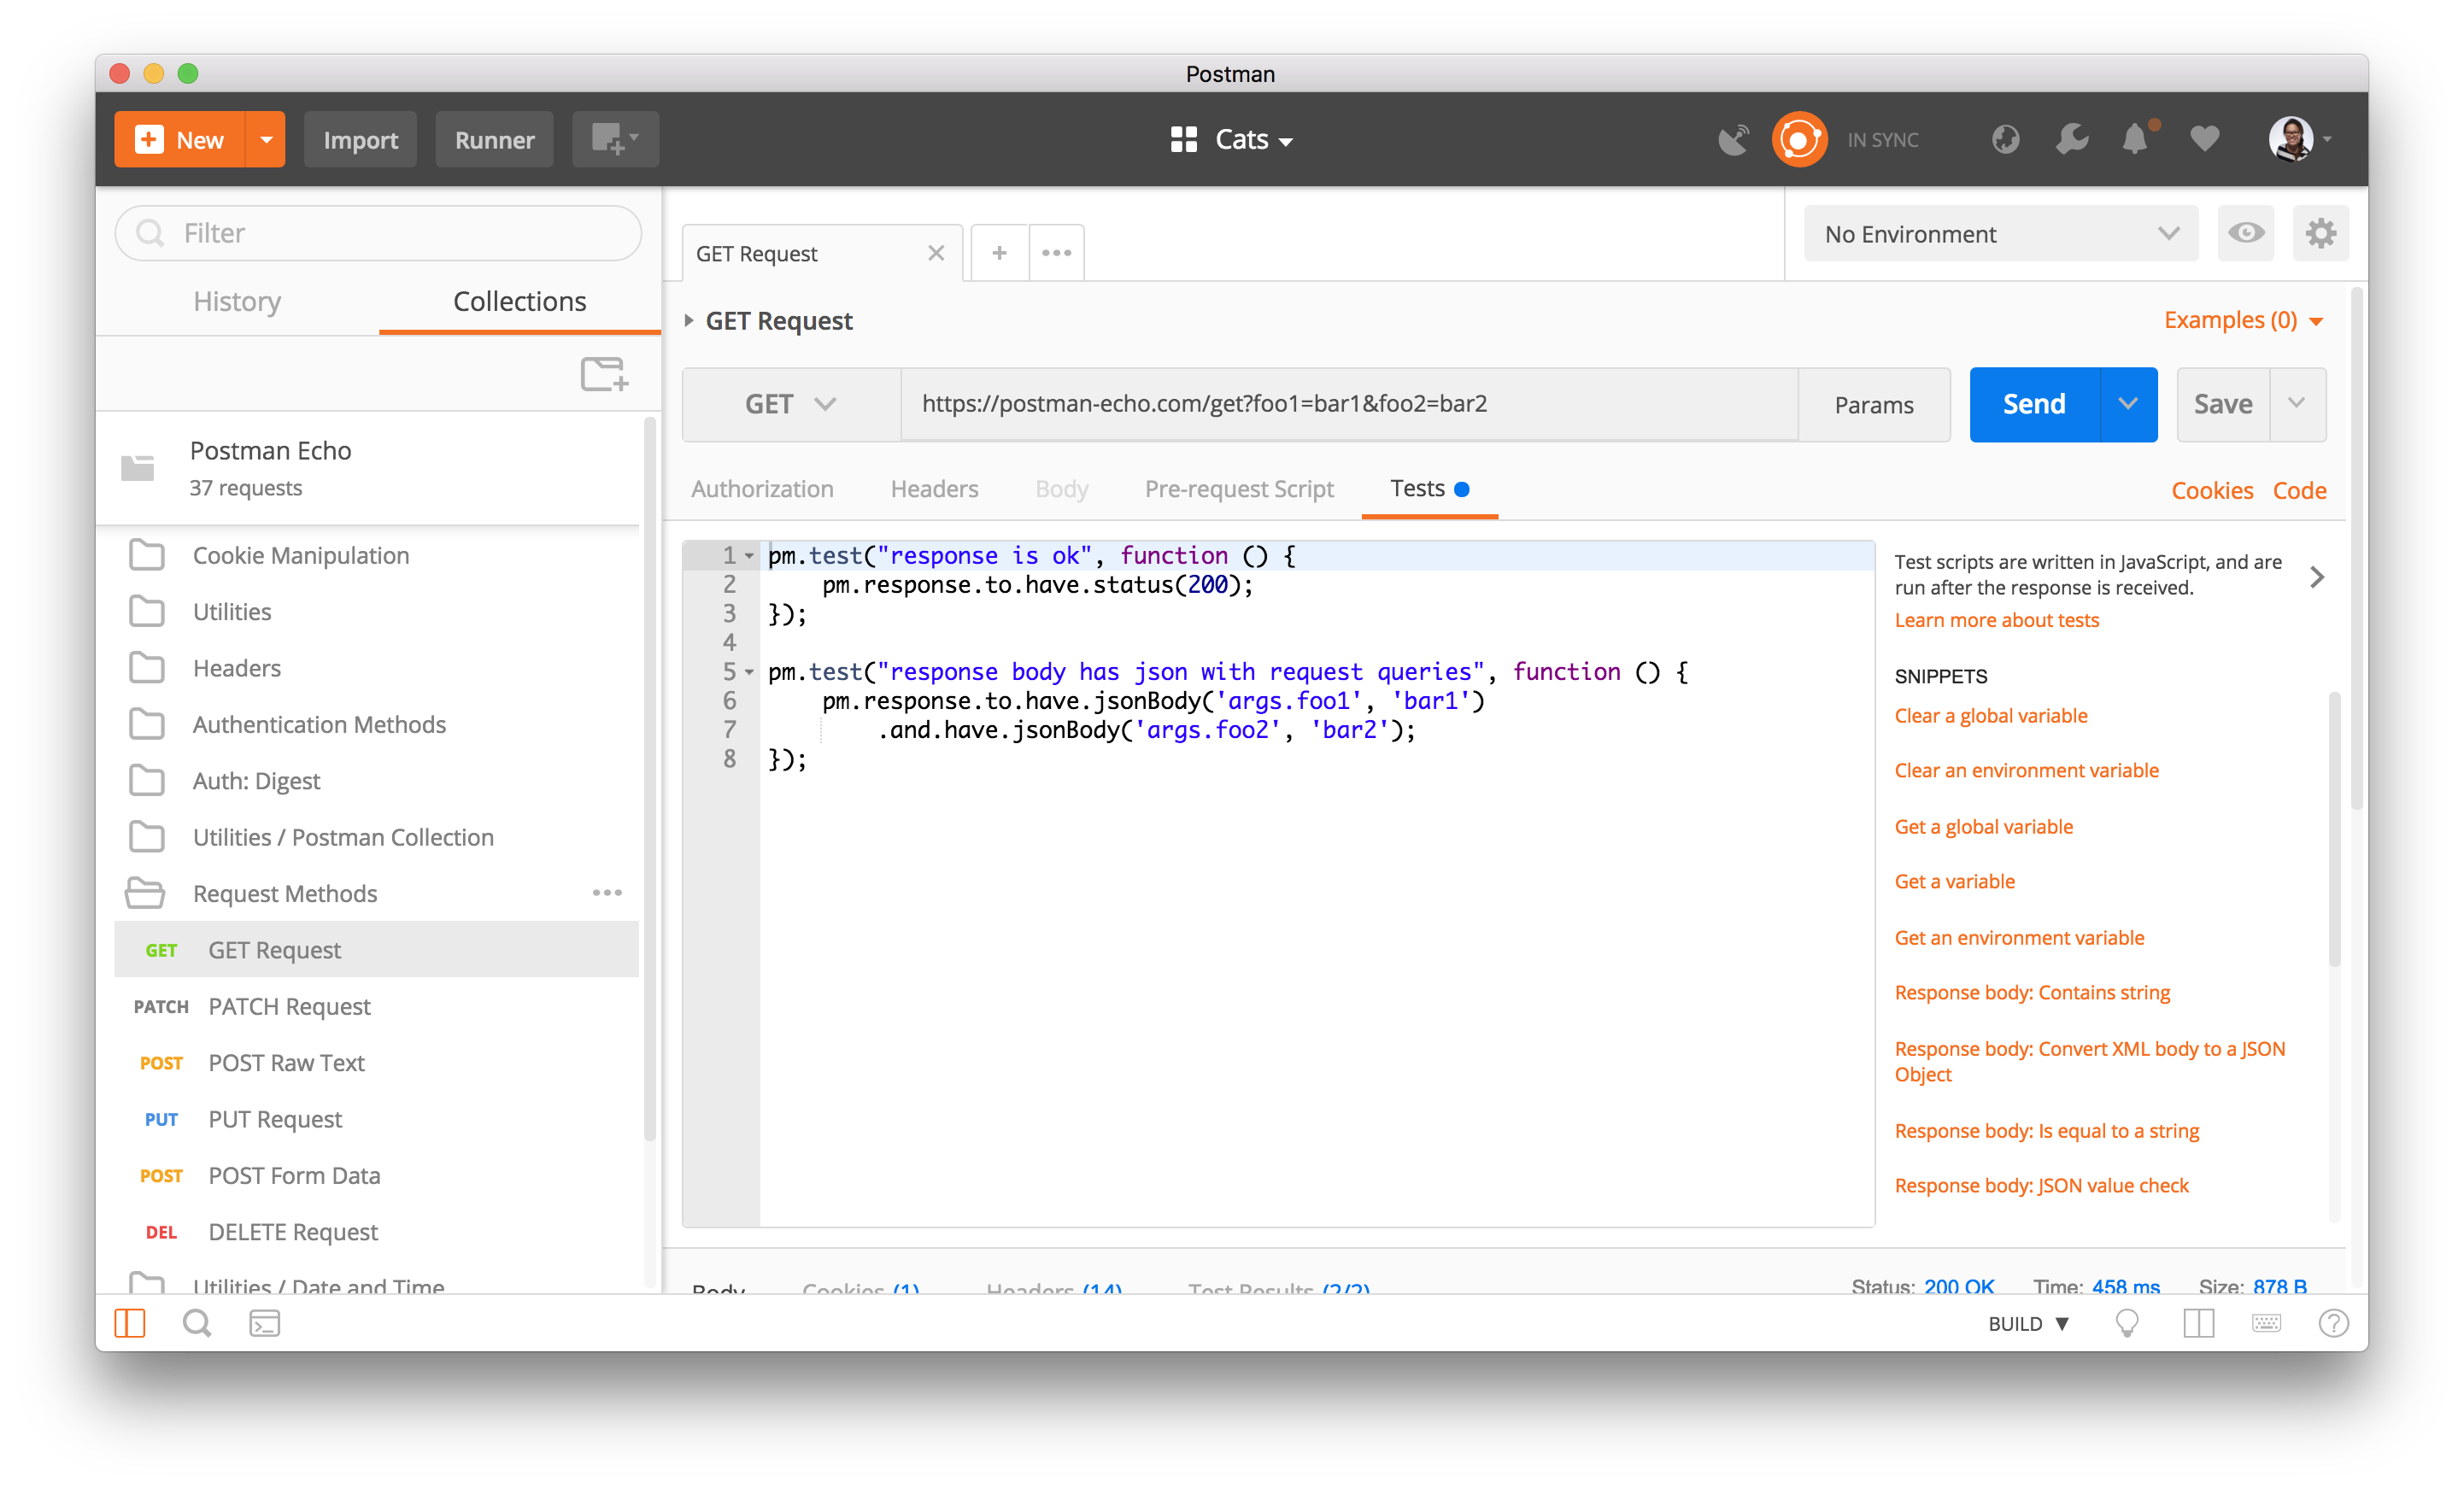Open the Postman Pro globe icon
The image size is (2464, 1488).
pyautogui.click(x=2005, y=140)
